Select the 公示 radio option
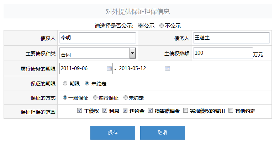This screenshot has height=146, width=274. tap(141, 26)
